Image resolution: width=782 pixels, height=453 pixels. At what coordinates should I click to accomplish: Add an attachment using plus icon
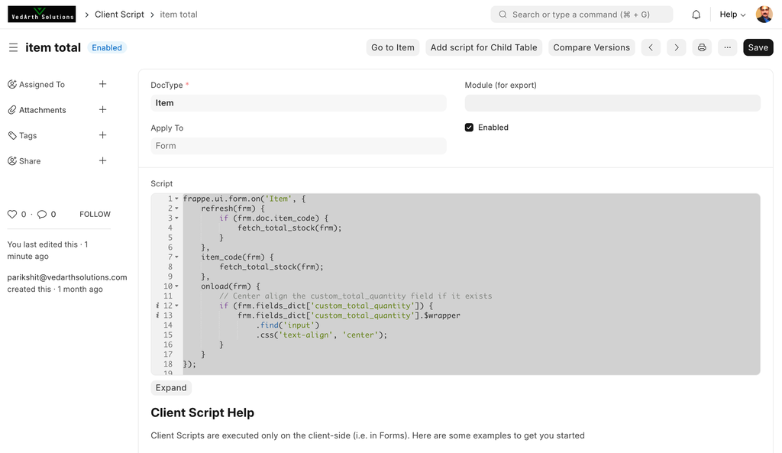(102, 110)
